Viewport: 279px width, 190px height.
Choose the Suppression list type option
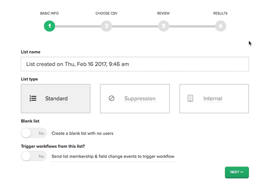click(135, 99)
